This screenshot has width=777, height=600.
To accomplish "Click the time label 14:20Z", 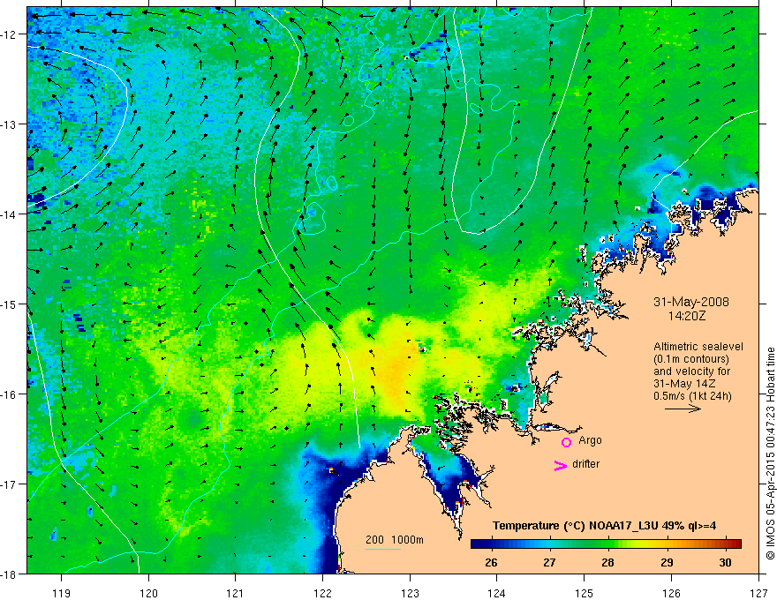I will [687, 315].
